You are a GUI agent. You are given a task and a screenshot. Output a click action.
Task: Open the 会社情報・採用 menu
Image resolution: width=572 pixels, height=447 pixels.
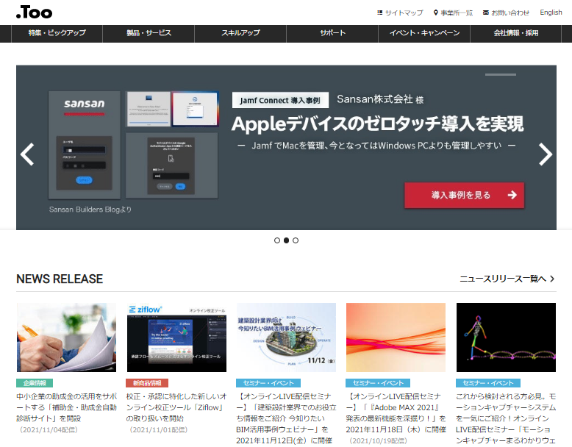[516, 33]
